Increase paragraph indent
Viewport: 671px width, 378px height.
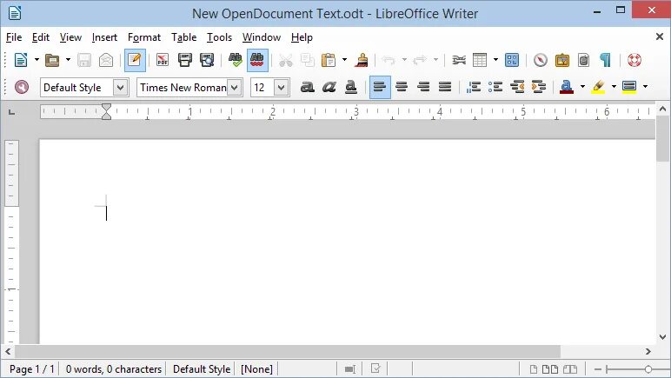539,87
